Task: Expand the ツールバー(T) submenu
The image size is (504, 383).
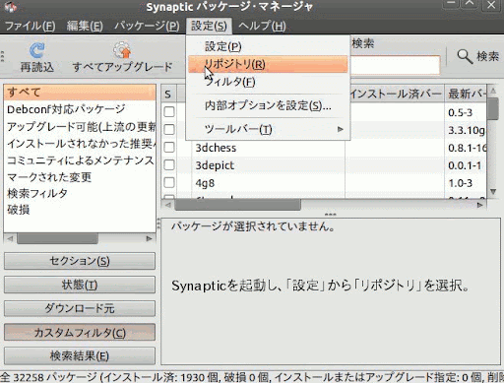Action: [268, 129]
